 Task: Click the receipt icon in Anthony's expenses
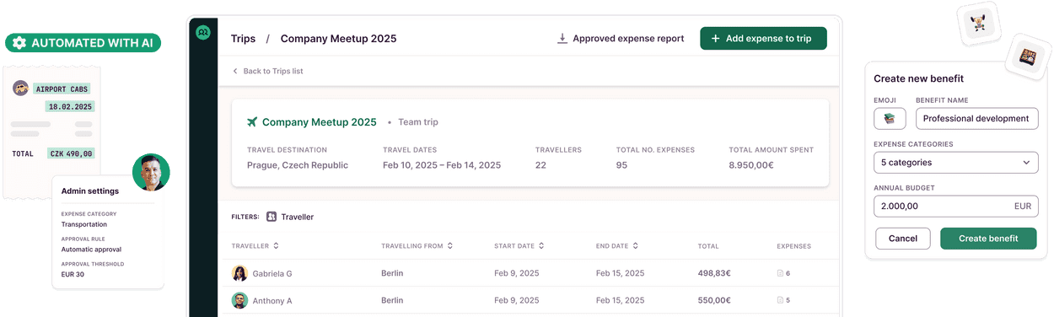[x=780, y=300]
